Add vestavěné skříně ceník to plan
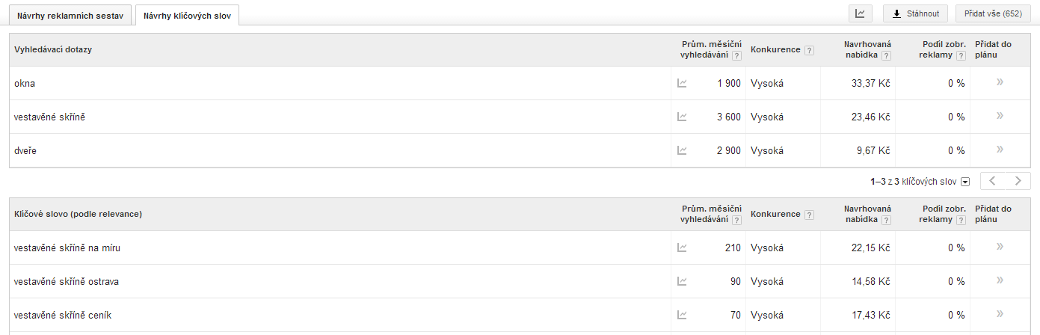Viewport: 1040px width, 335px height. [x=1000, y=314]
